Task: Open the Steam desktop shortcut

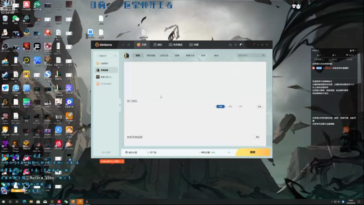Action: [5, 75]
